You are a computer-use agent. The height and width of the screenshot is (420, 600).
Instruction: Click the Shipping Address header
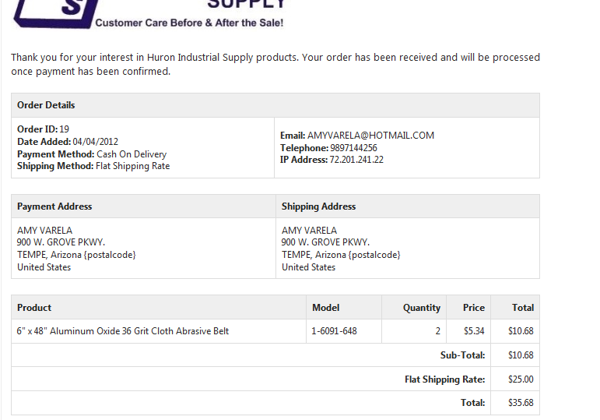[x=319, y=206]
